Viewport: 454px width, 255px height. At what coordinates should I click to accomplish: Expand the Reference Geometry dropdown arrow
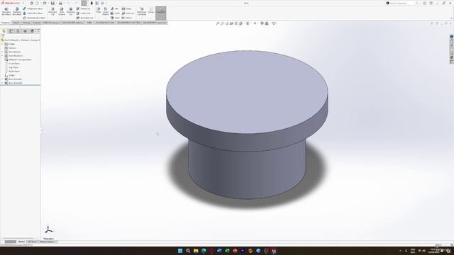142,18
